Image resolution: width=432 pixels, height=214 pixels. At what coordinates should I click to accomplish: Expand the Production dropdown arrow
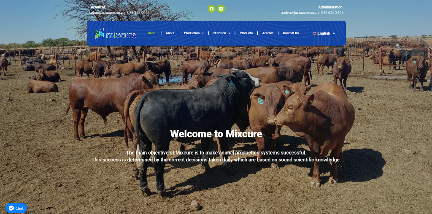(203, 33)
